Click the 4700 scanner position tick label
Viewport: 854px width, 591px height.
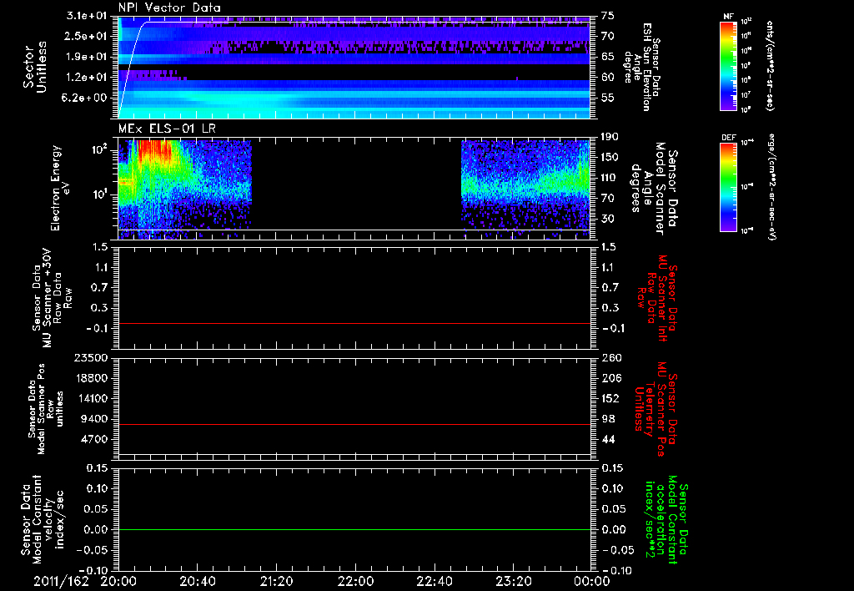[95, 439]
